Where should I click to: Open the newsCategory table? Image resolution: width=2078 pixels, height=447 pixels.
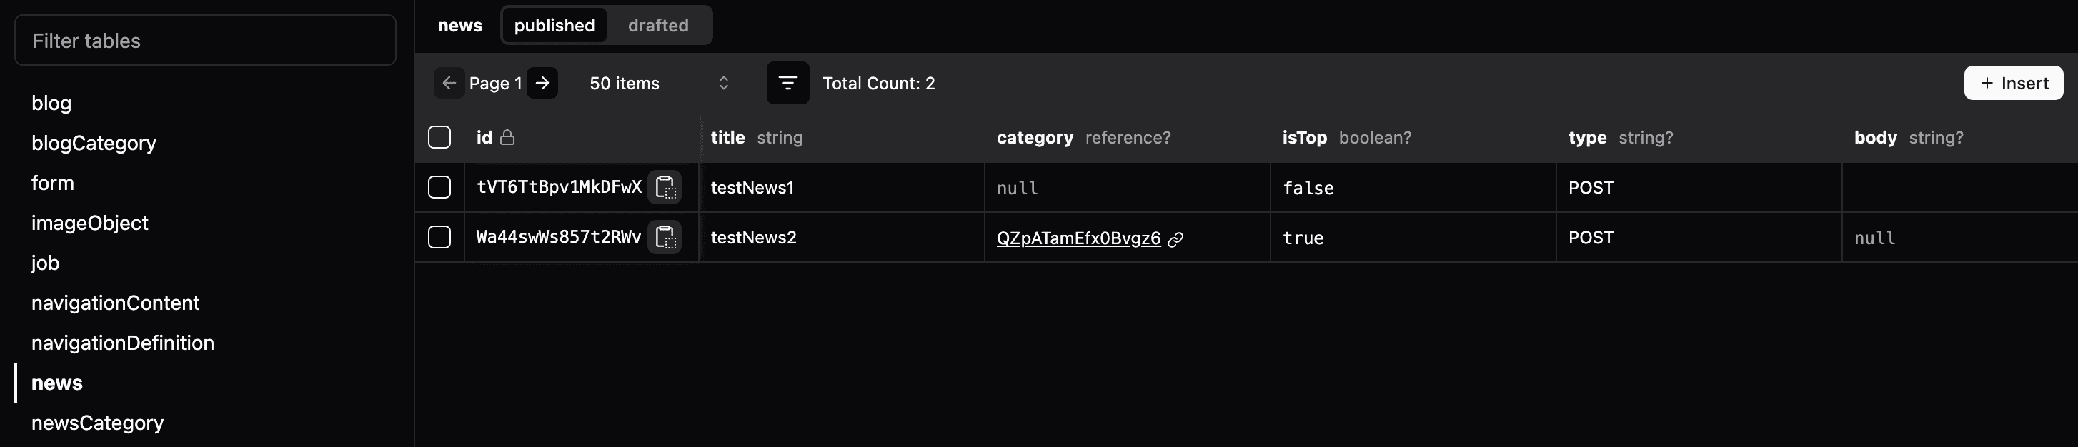pyautogui.click(x=98, y=423)
